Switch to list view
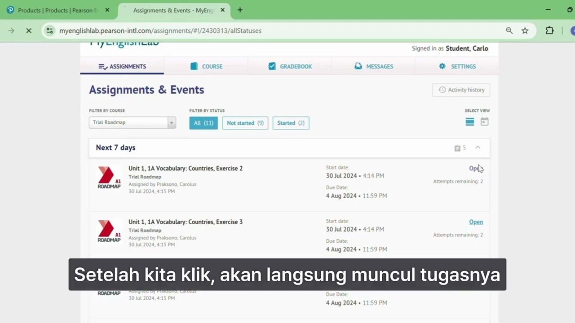 pyautogui.click(x=470, y=122)
